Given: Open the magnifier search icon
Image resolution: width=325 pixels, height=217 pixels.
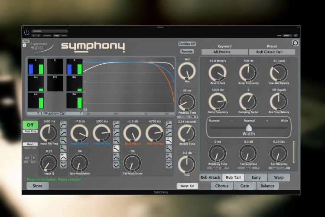Looking at the screenshot, I should click(x=295, y=43).
